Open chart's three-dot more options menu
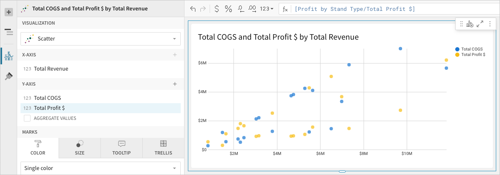The image size is (500, 175). click(x=490, y=24)
